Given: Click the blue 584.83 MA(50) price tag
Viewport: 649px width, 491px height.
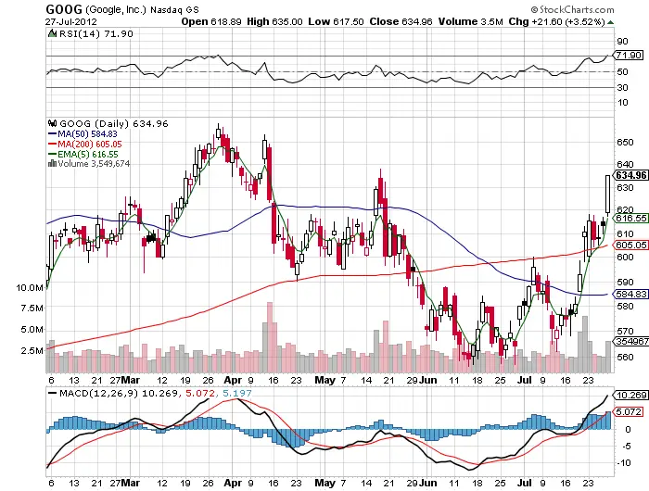Looking at the screenshot, I should click(630, 294).
